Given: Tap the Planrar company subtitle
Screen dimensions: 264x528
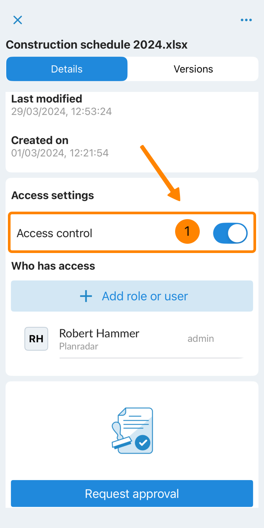Looking at the screenshot, I should coord(79,346).
